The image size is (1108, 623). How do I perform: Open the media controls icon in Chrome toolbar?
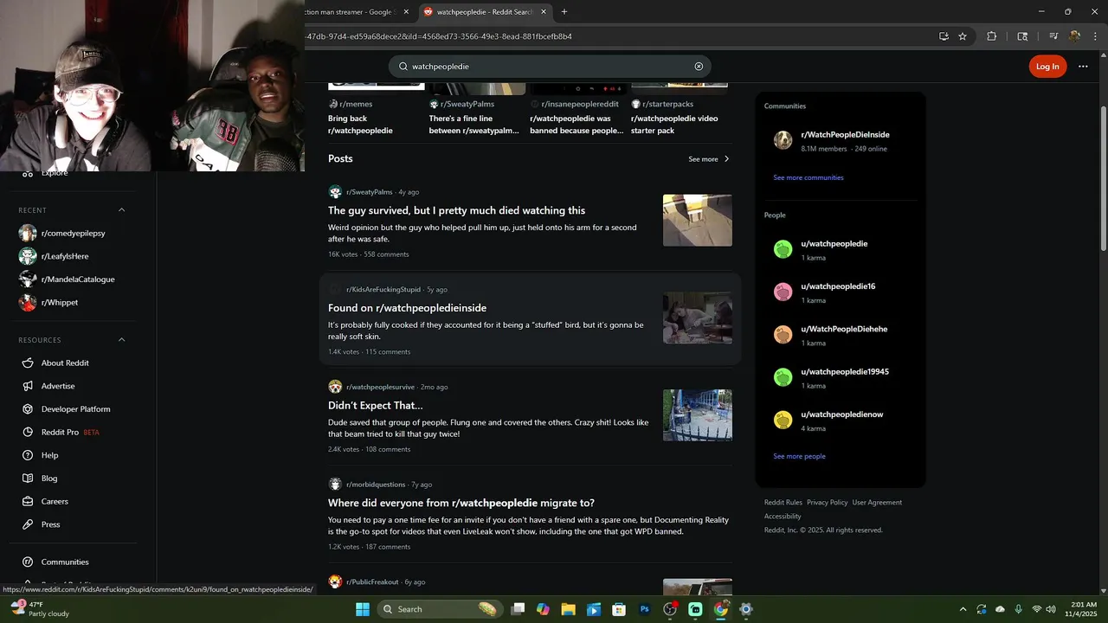1053,36
